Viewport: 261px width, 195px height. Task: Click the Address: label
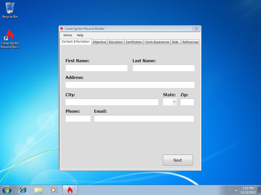click(75, 78)
